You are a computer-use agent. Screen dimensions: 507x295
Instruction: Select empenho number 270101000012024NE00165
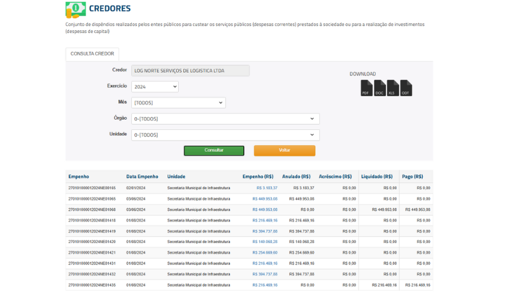[92, 188]
